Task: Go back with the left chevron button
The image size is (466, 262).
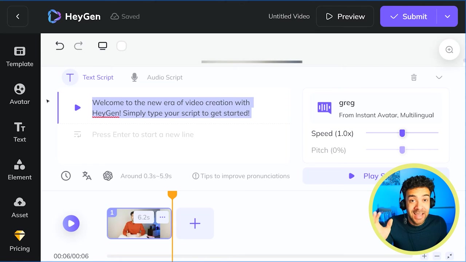Action: (x=17, y=16)
